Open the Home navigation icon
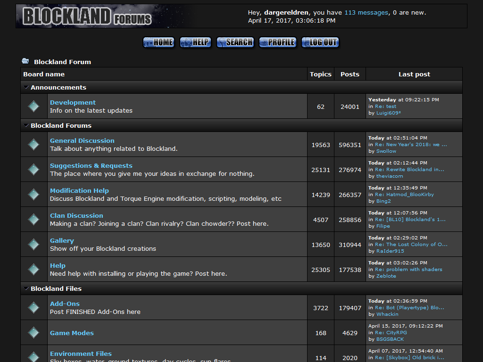The height and width of the screenshot is (362, 483). tap(158, 42)
